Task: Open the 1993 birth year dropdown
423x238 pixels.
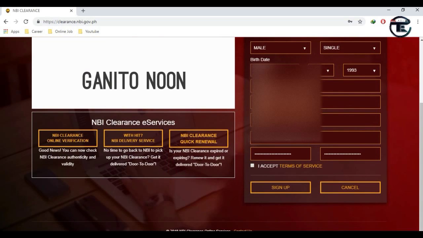Action: click(362, 70)
